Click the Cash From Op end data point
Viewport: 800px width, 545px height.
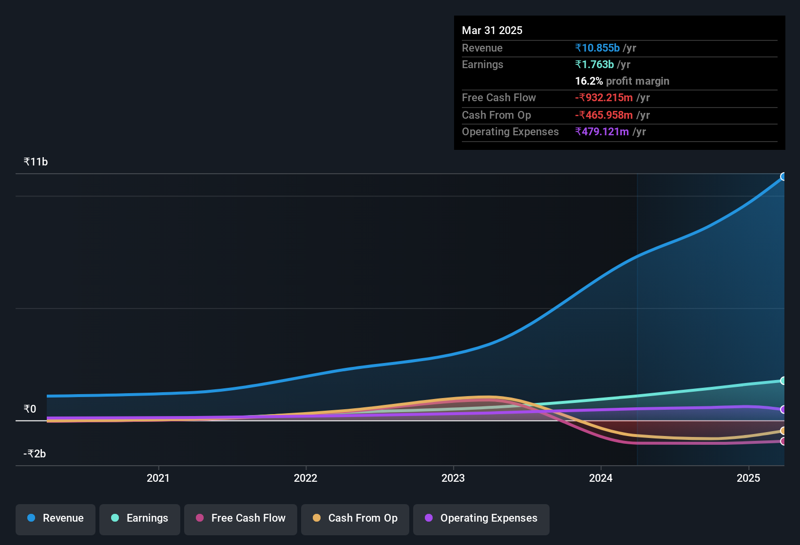(783, 431)
